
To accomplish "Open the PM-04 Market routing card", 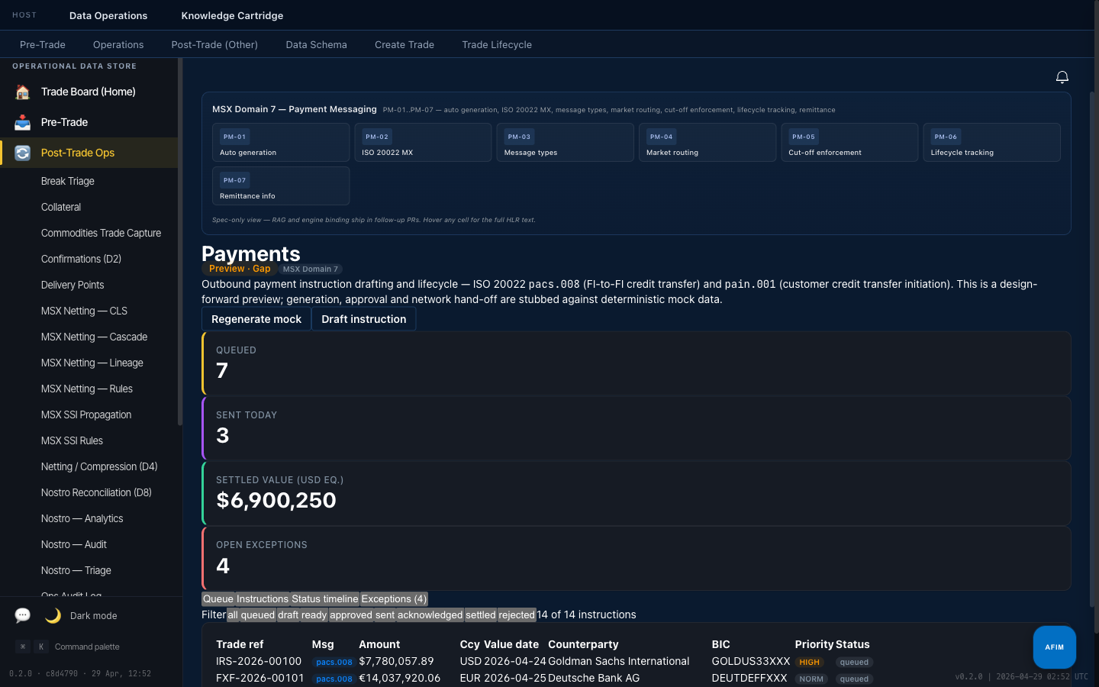I will click(707, 143).
